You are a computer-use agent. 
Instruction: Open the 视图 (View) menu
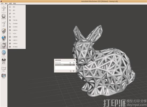10,3
